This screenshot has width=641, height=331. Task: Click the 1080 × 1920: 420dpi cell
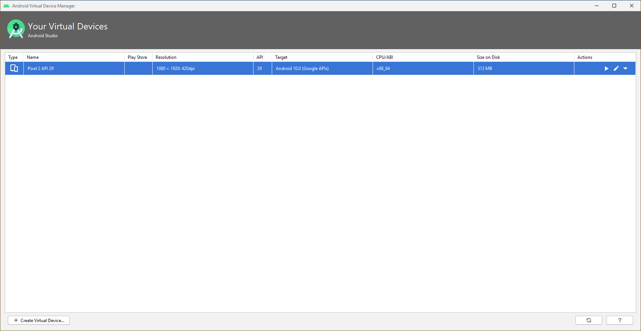click(202, 69)
